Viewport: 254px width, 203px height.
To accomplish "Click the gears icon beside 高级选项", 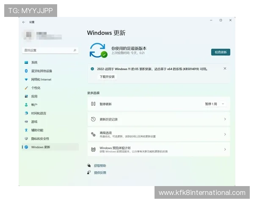I will 93,134.
